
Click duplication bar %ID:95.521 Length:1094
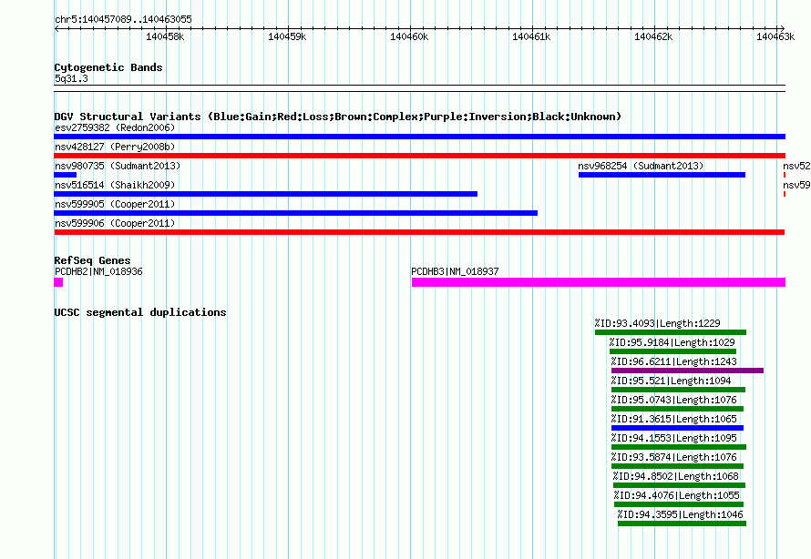coord(678,390)
